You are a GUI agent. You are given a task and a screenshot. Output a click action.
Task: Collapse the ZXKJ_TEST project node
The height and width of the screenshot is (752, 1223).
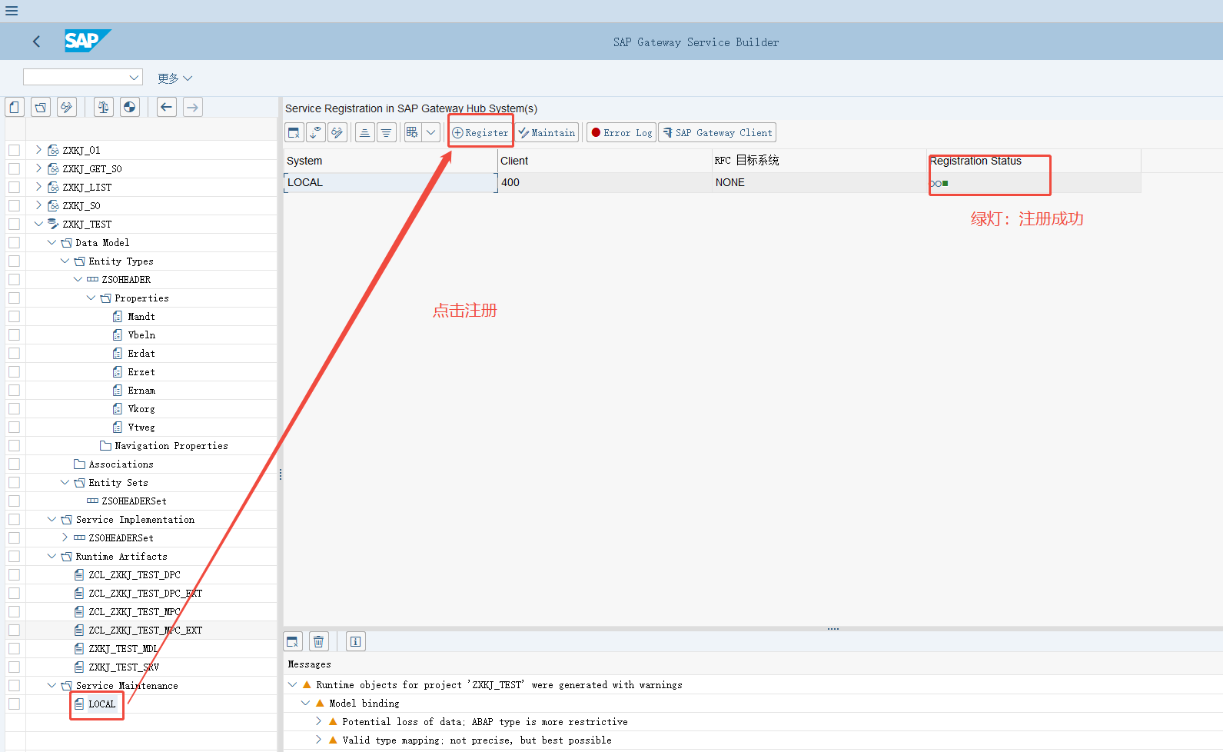click(x=38, y=224)
